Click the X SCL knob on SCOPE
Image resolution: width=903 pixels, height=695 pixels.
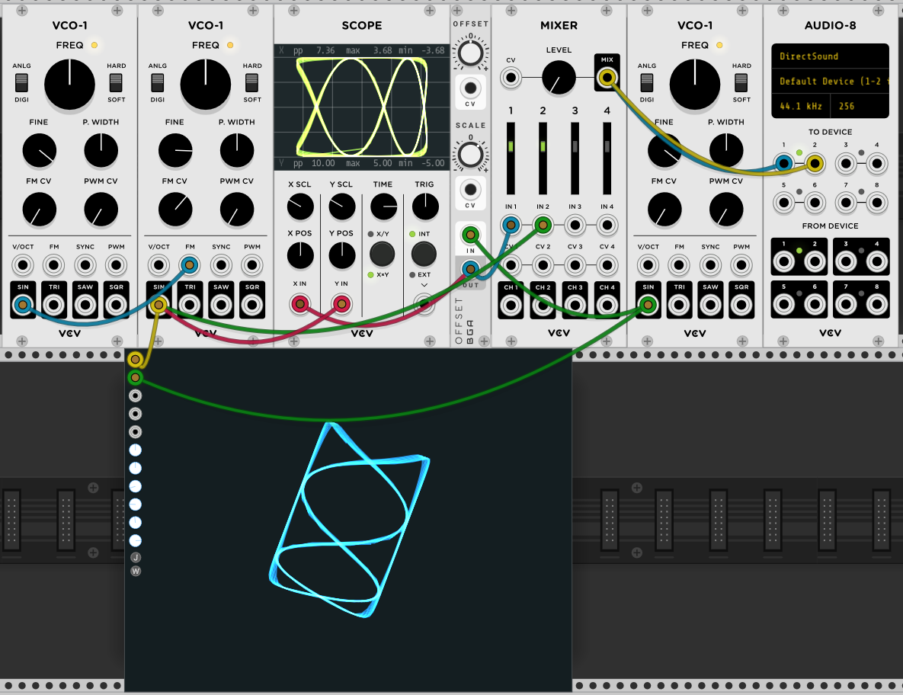pos(300,207)
